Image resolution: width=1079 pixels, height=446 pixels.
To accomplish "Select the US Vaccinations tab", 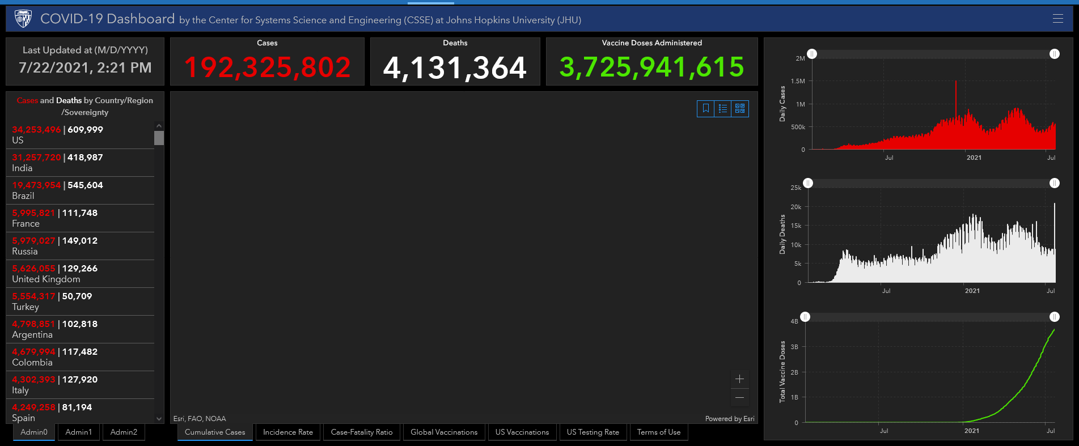I will (522, 432).
